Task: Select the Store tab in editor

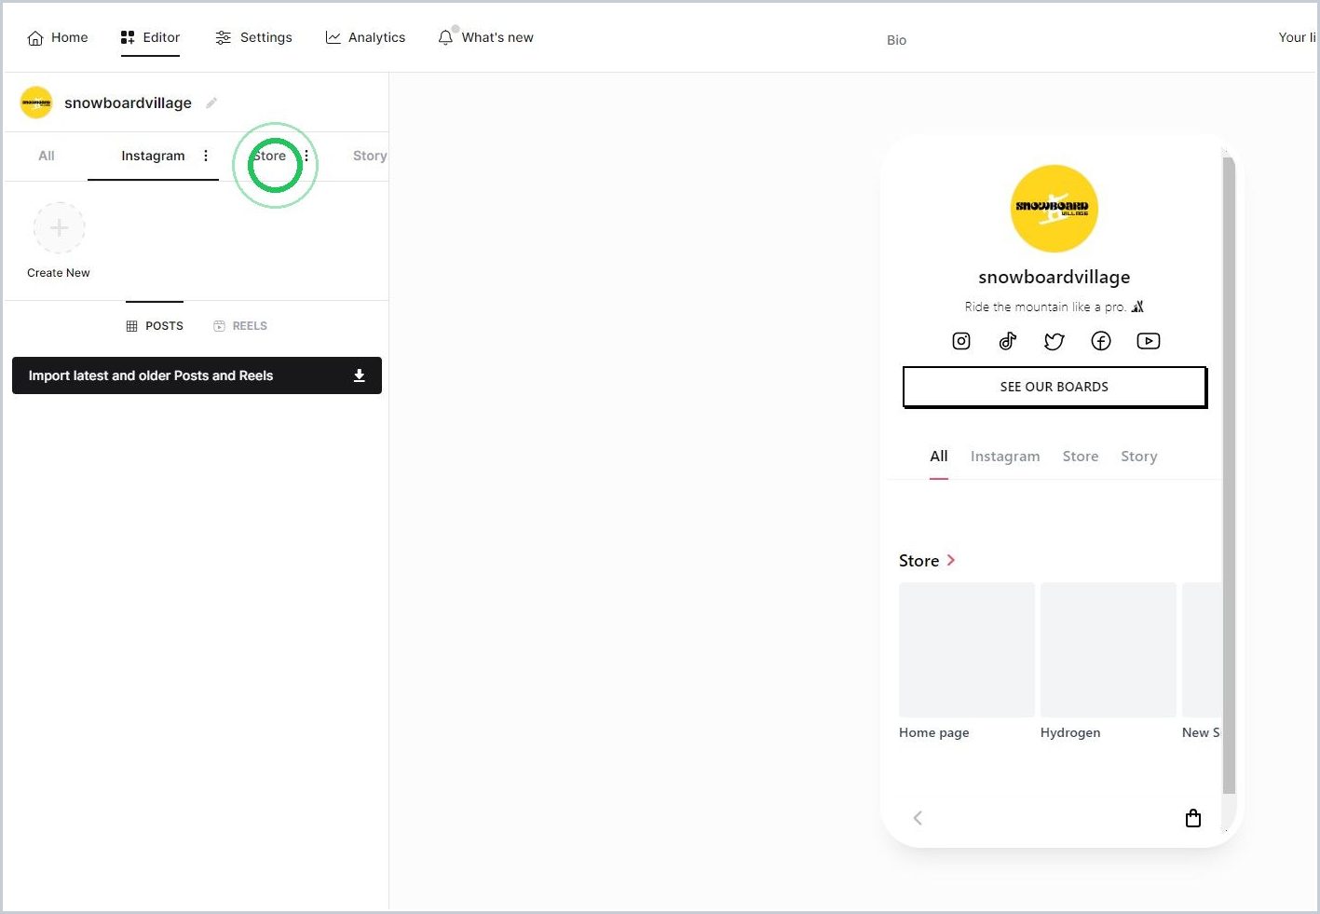Action: pyautogui.click(x=269, y=156)
